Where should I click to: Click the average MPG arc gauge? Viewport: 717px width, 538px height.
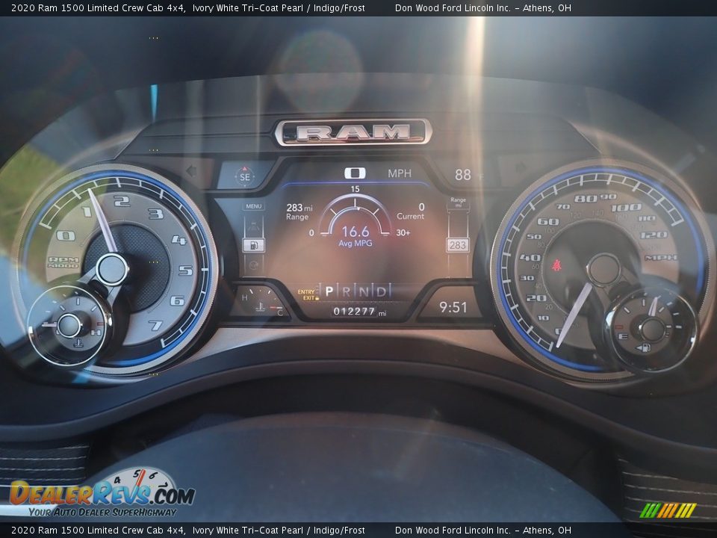(x=356, y=215)
